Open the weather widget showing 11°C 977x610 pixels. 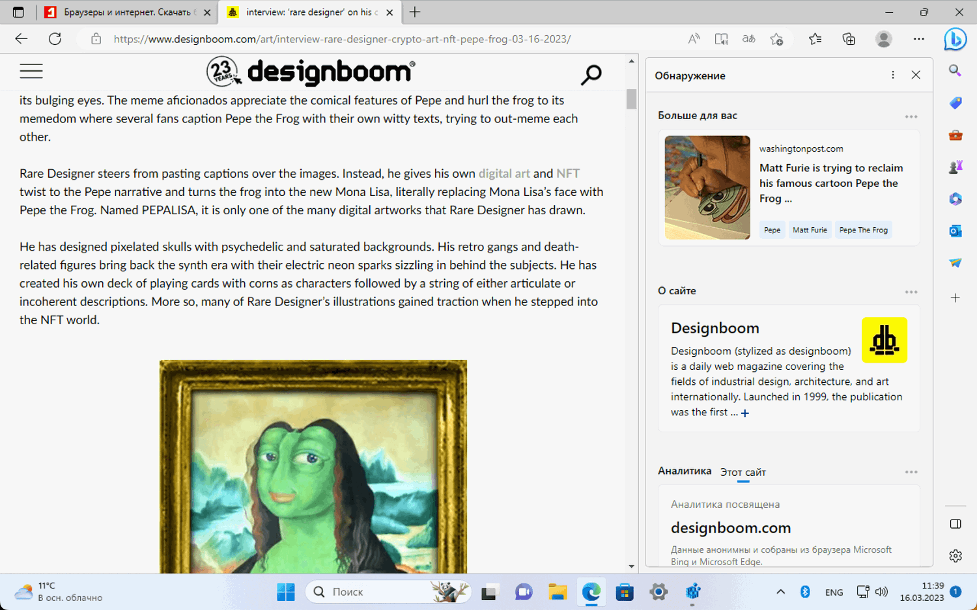(x=59, y=592)
